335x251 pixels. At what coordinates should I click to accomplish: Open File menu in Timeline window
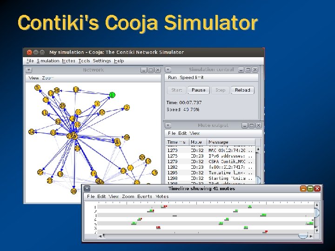click(x=91, y=196)
